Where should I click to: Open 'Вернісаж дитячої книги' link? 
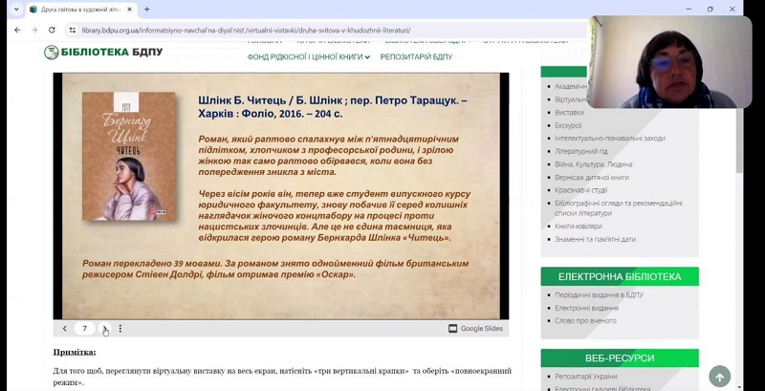pos(592,178)
